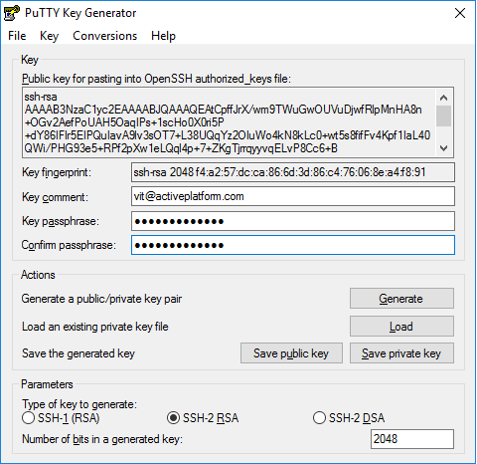This screenshot has height=464, width=477.
Task: Open the Key menu
Action: (49, 36)
